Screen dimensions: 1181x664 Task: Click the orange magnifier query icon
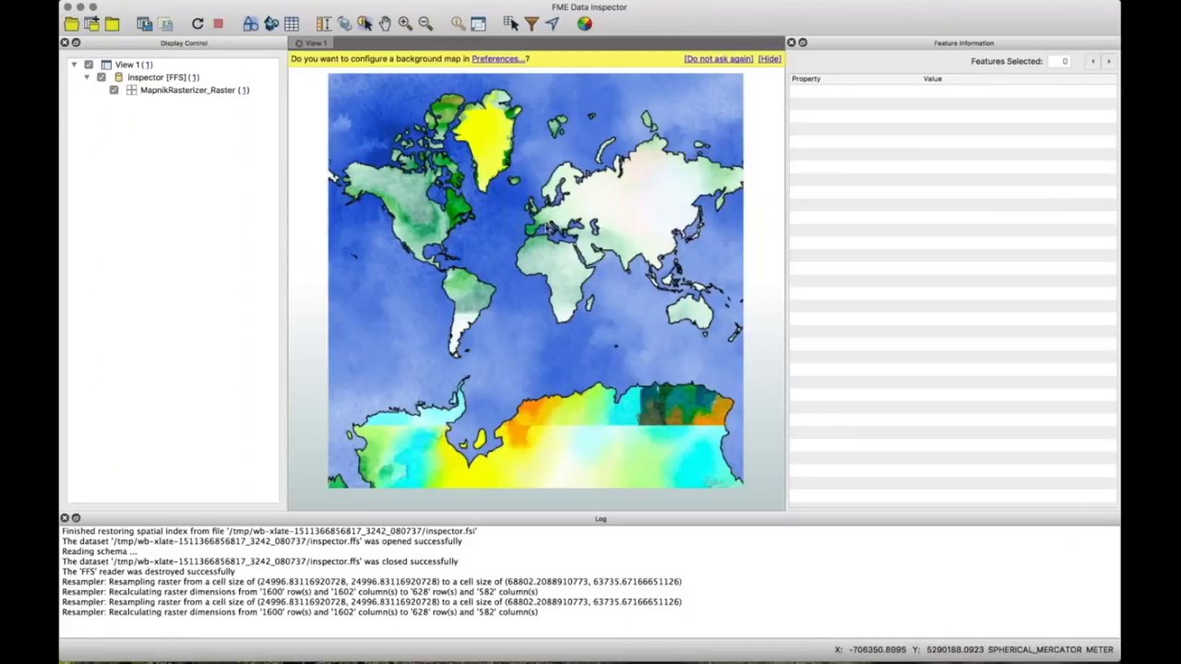coord(458,24)
